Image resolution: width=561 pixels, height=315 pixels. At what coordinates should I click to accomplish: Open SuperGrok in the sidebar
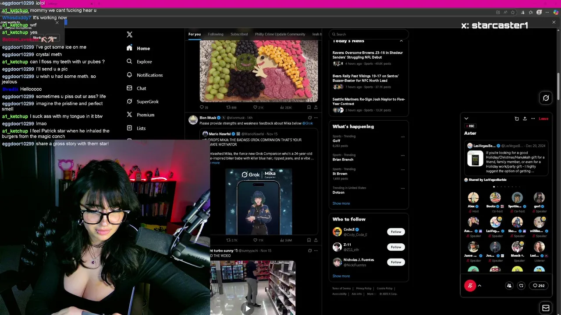[142, 101]
